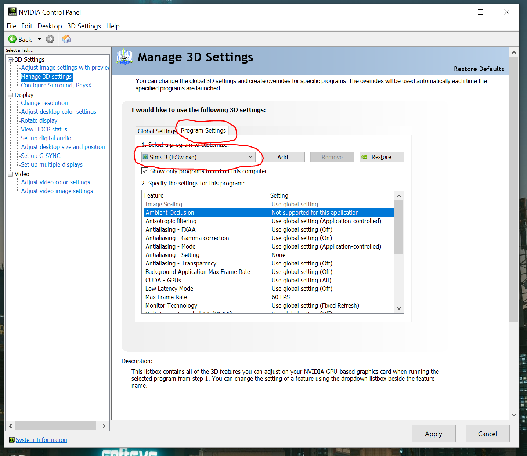This screenshot has height=456, width=527.
Task: Click the feature list scroll down arrow
Action: tap(399, 308)
